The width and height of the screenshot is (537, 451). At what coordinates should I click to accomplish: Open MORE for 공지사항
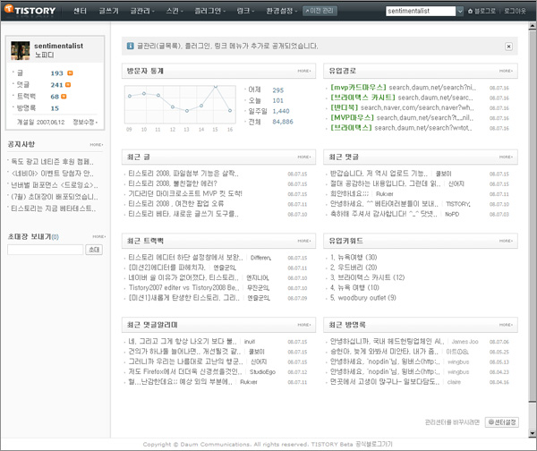click(97, 144)
